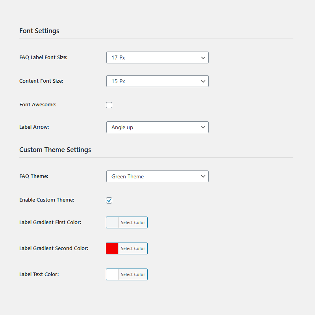Open the Label Arrow dropdown

pyautogui.click(x=157, y=127)
